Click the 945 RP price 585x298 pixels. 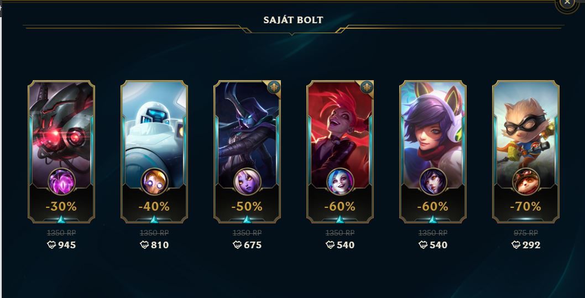pos(61,245)
